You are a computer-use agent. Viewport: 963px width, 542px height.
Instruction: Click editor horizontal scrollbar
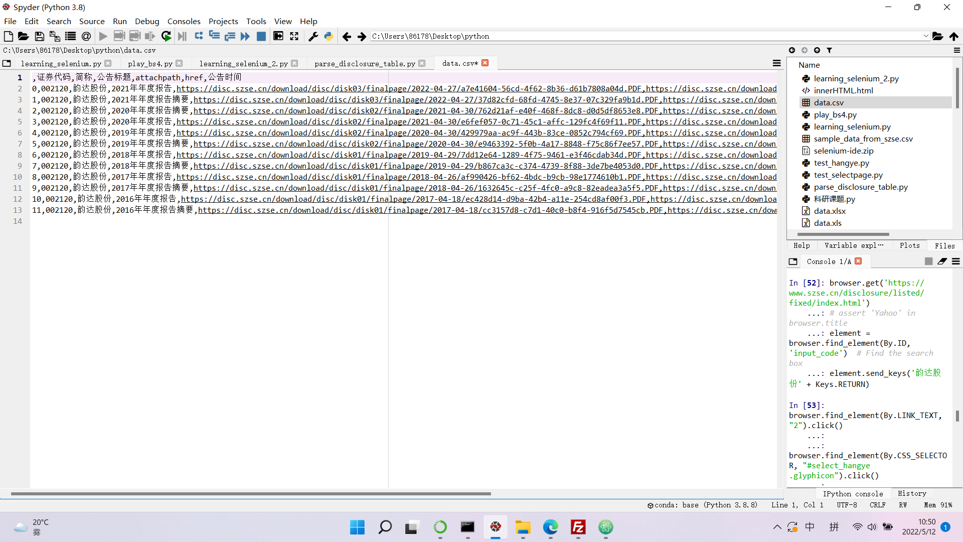coord(251,494)
